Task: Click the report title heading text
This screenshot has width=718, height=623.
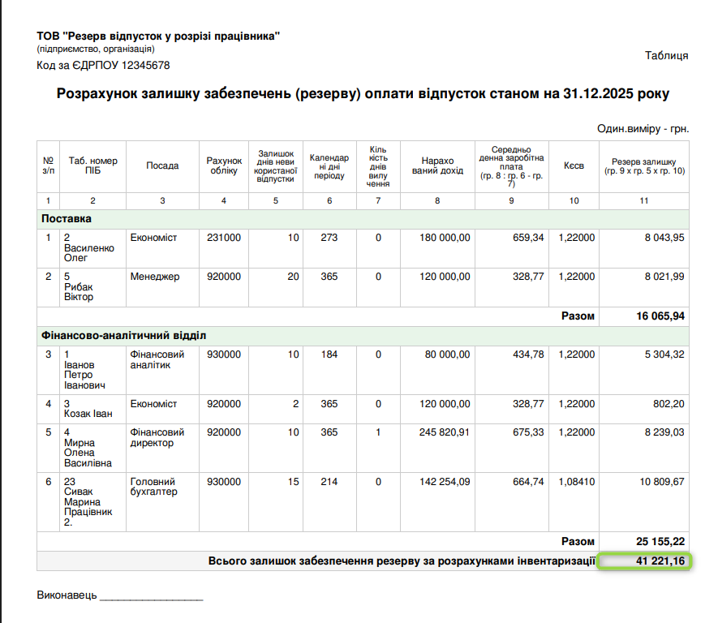Action: [x=363, y=93]
